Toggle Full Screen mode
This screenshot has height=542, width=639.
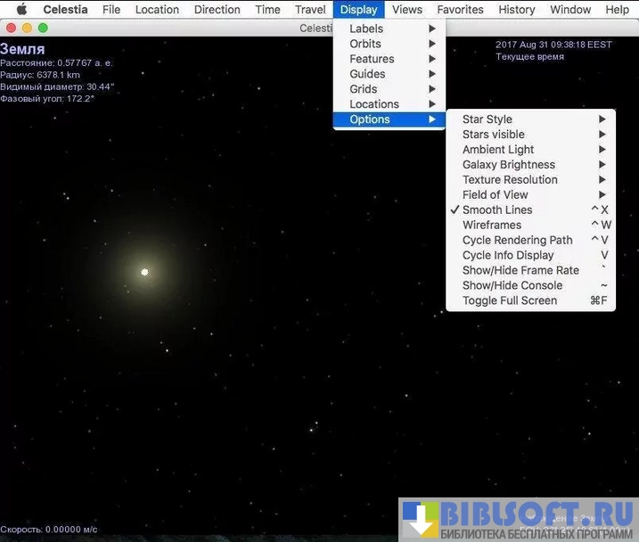(x=510, y=300)
